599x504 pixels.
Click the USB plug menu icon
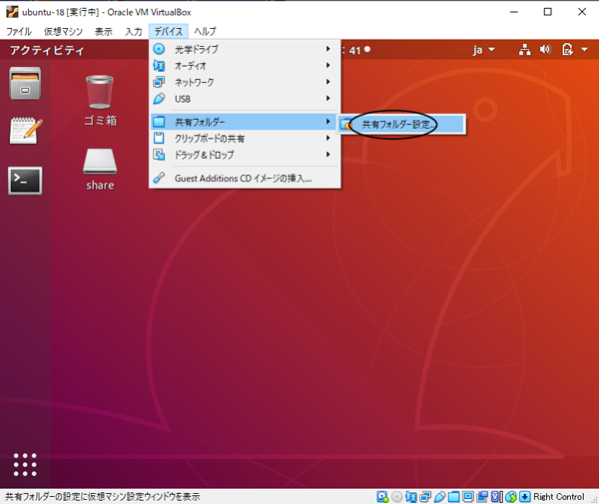pyautogui.click(x=159, y=99)
